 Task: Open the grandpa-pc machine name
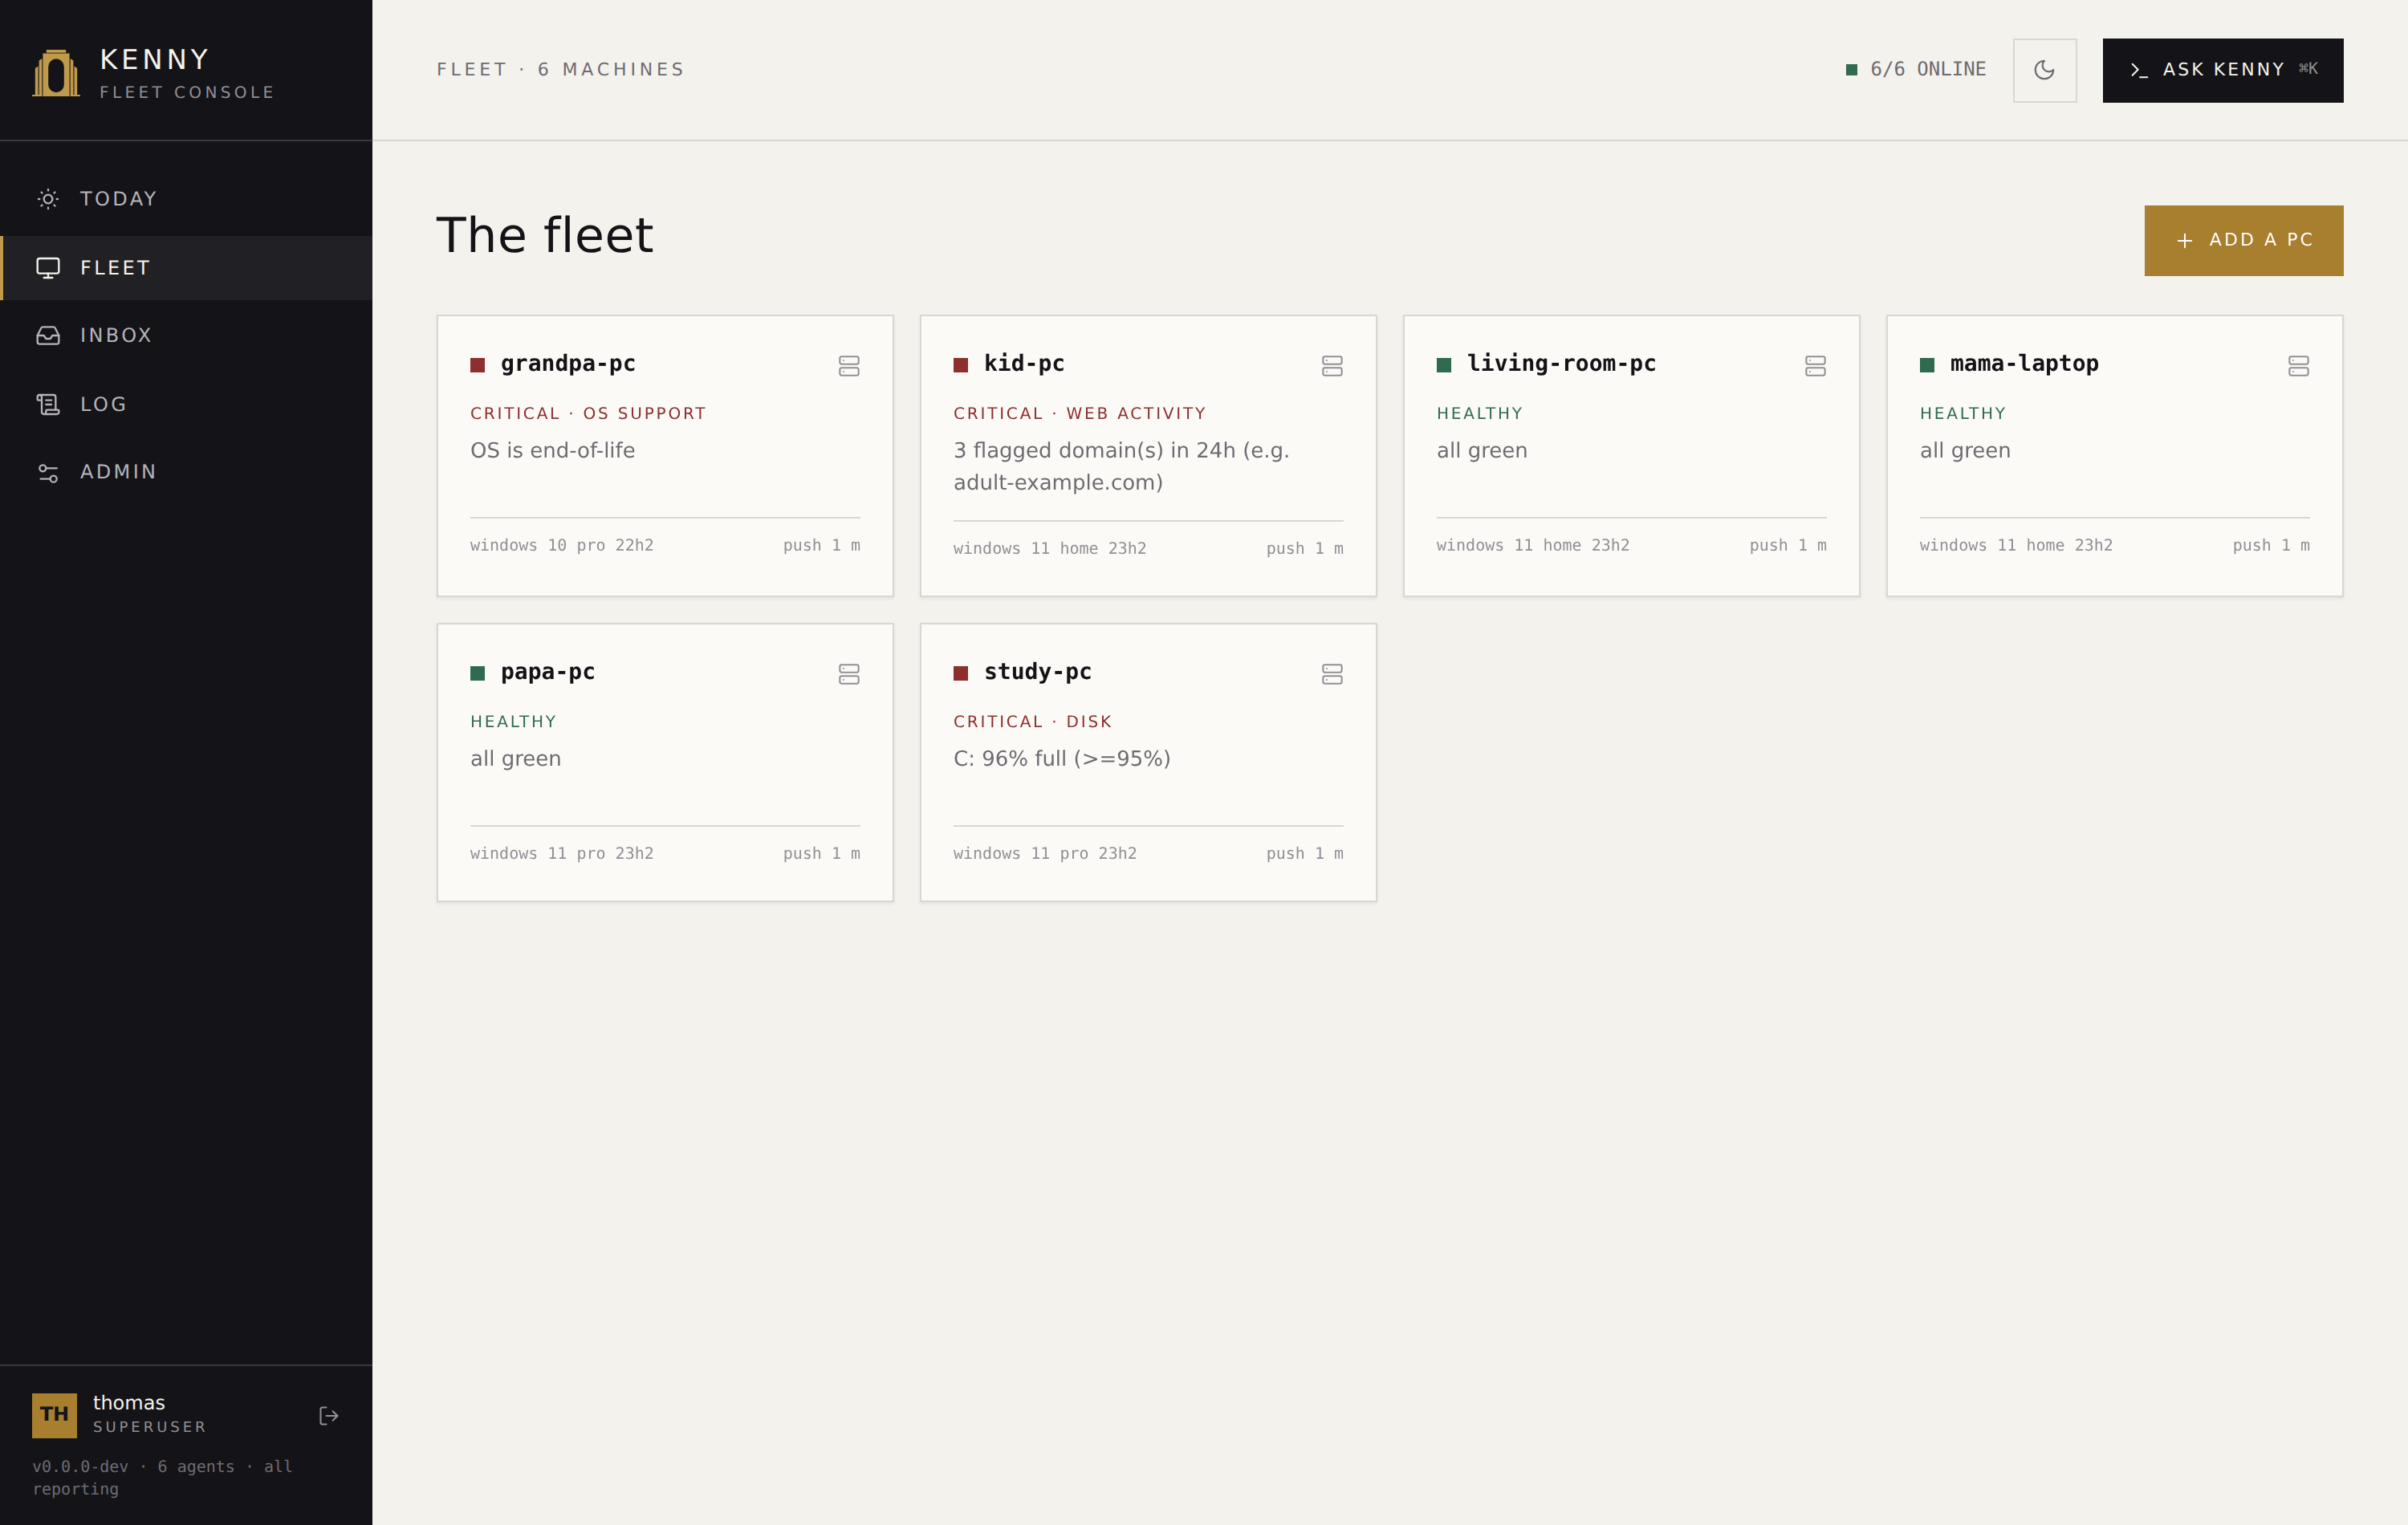568,364
